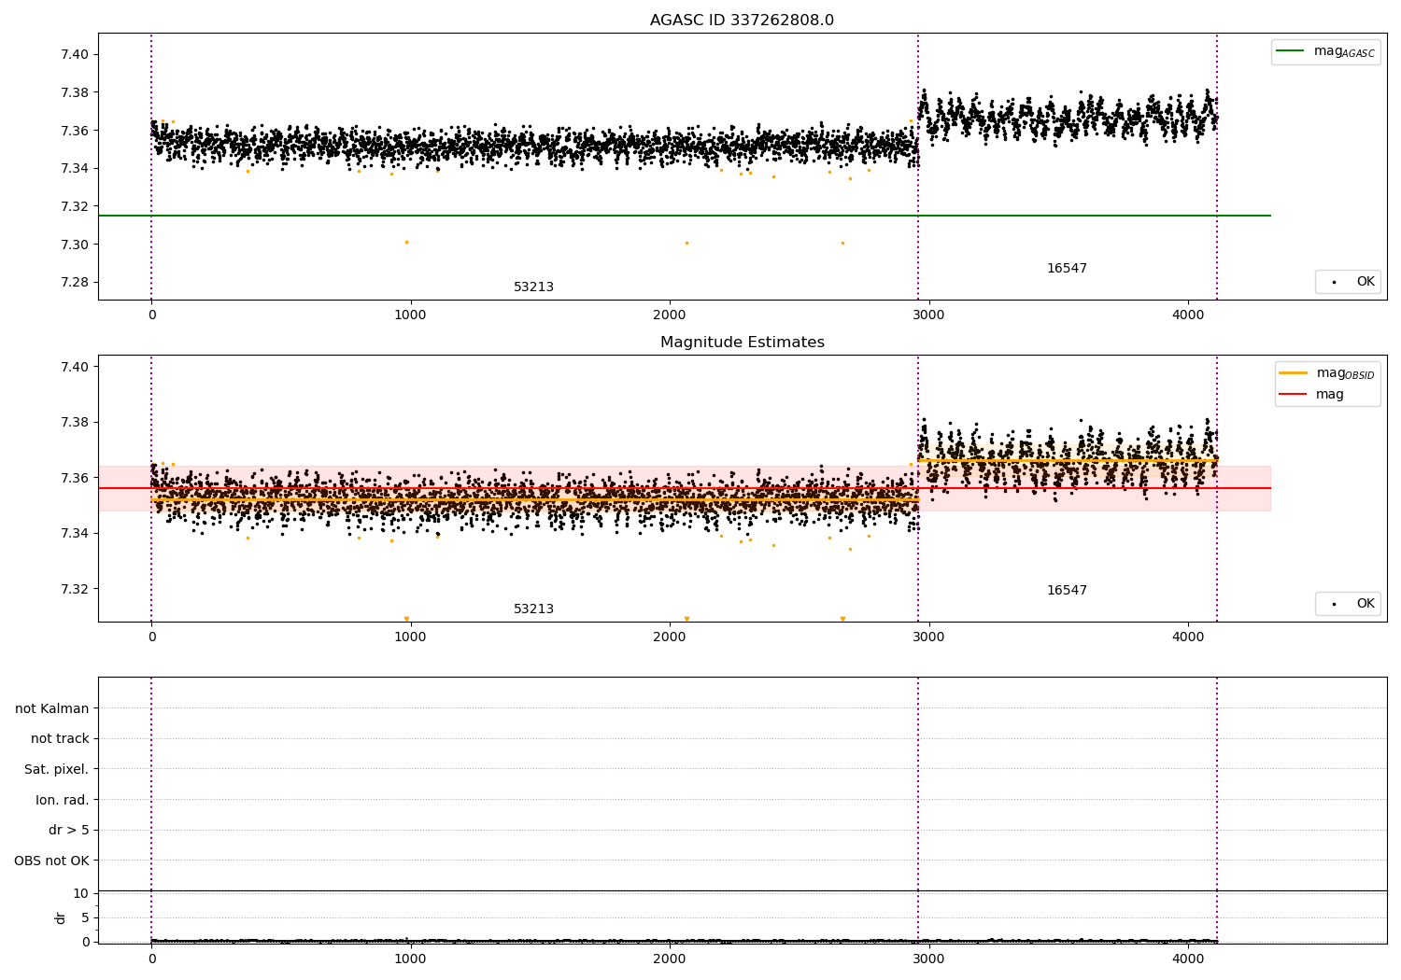Click the OK legend marker in Magnitude Estimates plot
This screenshot has width=1401, height=980.
point(1334,604)
